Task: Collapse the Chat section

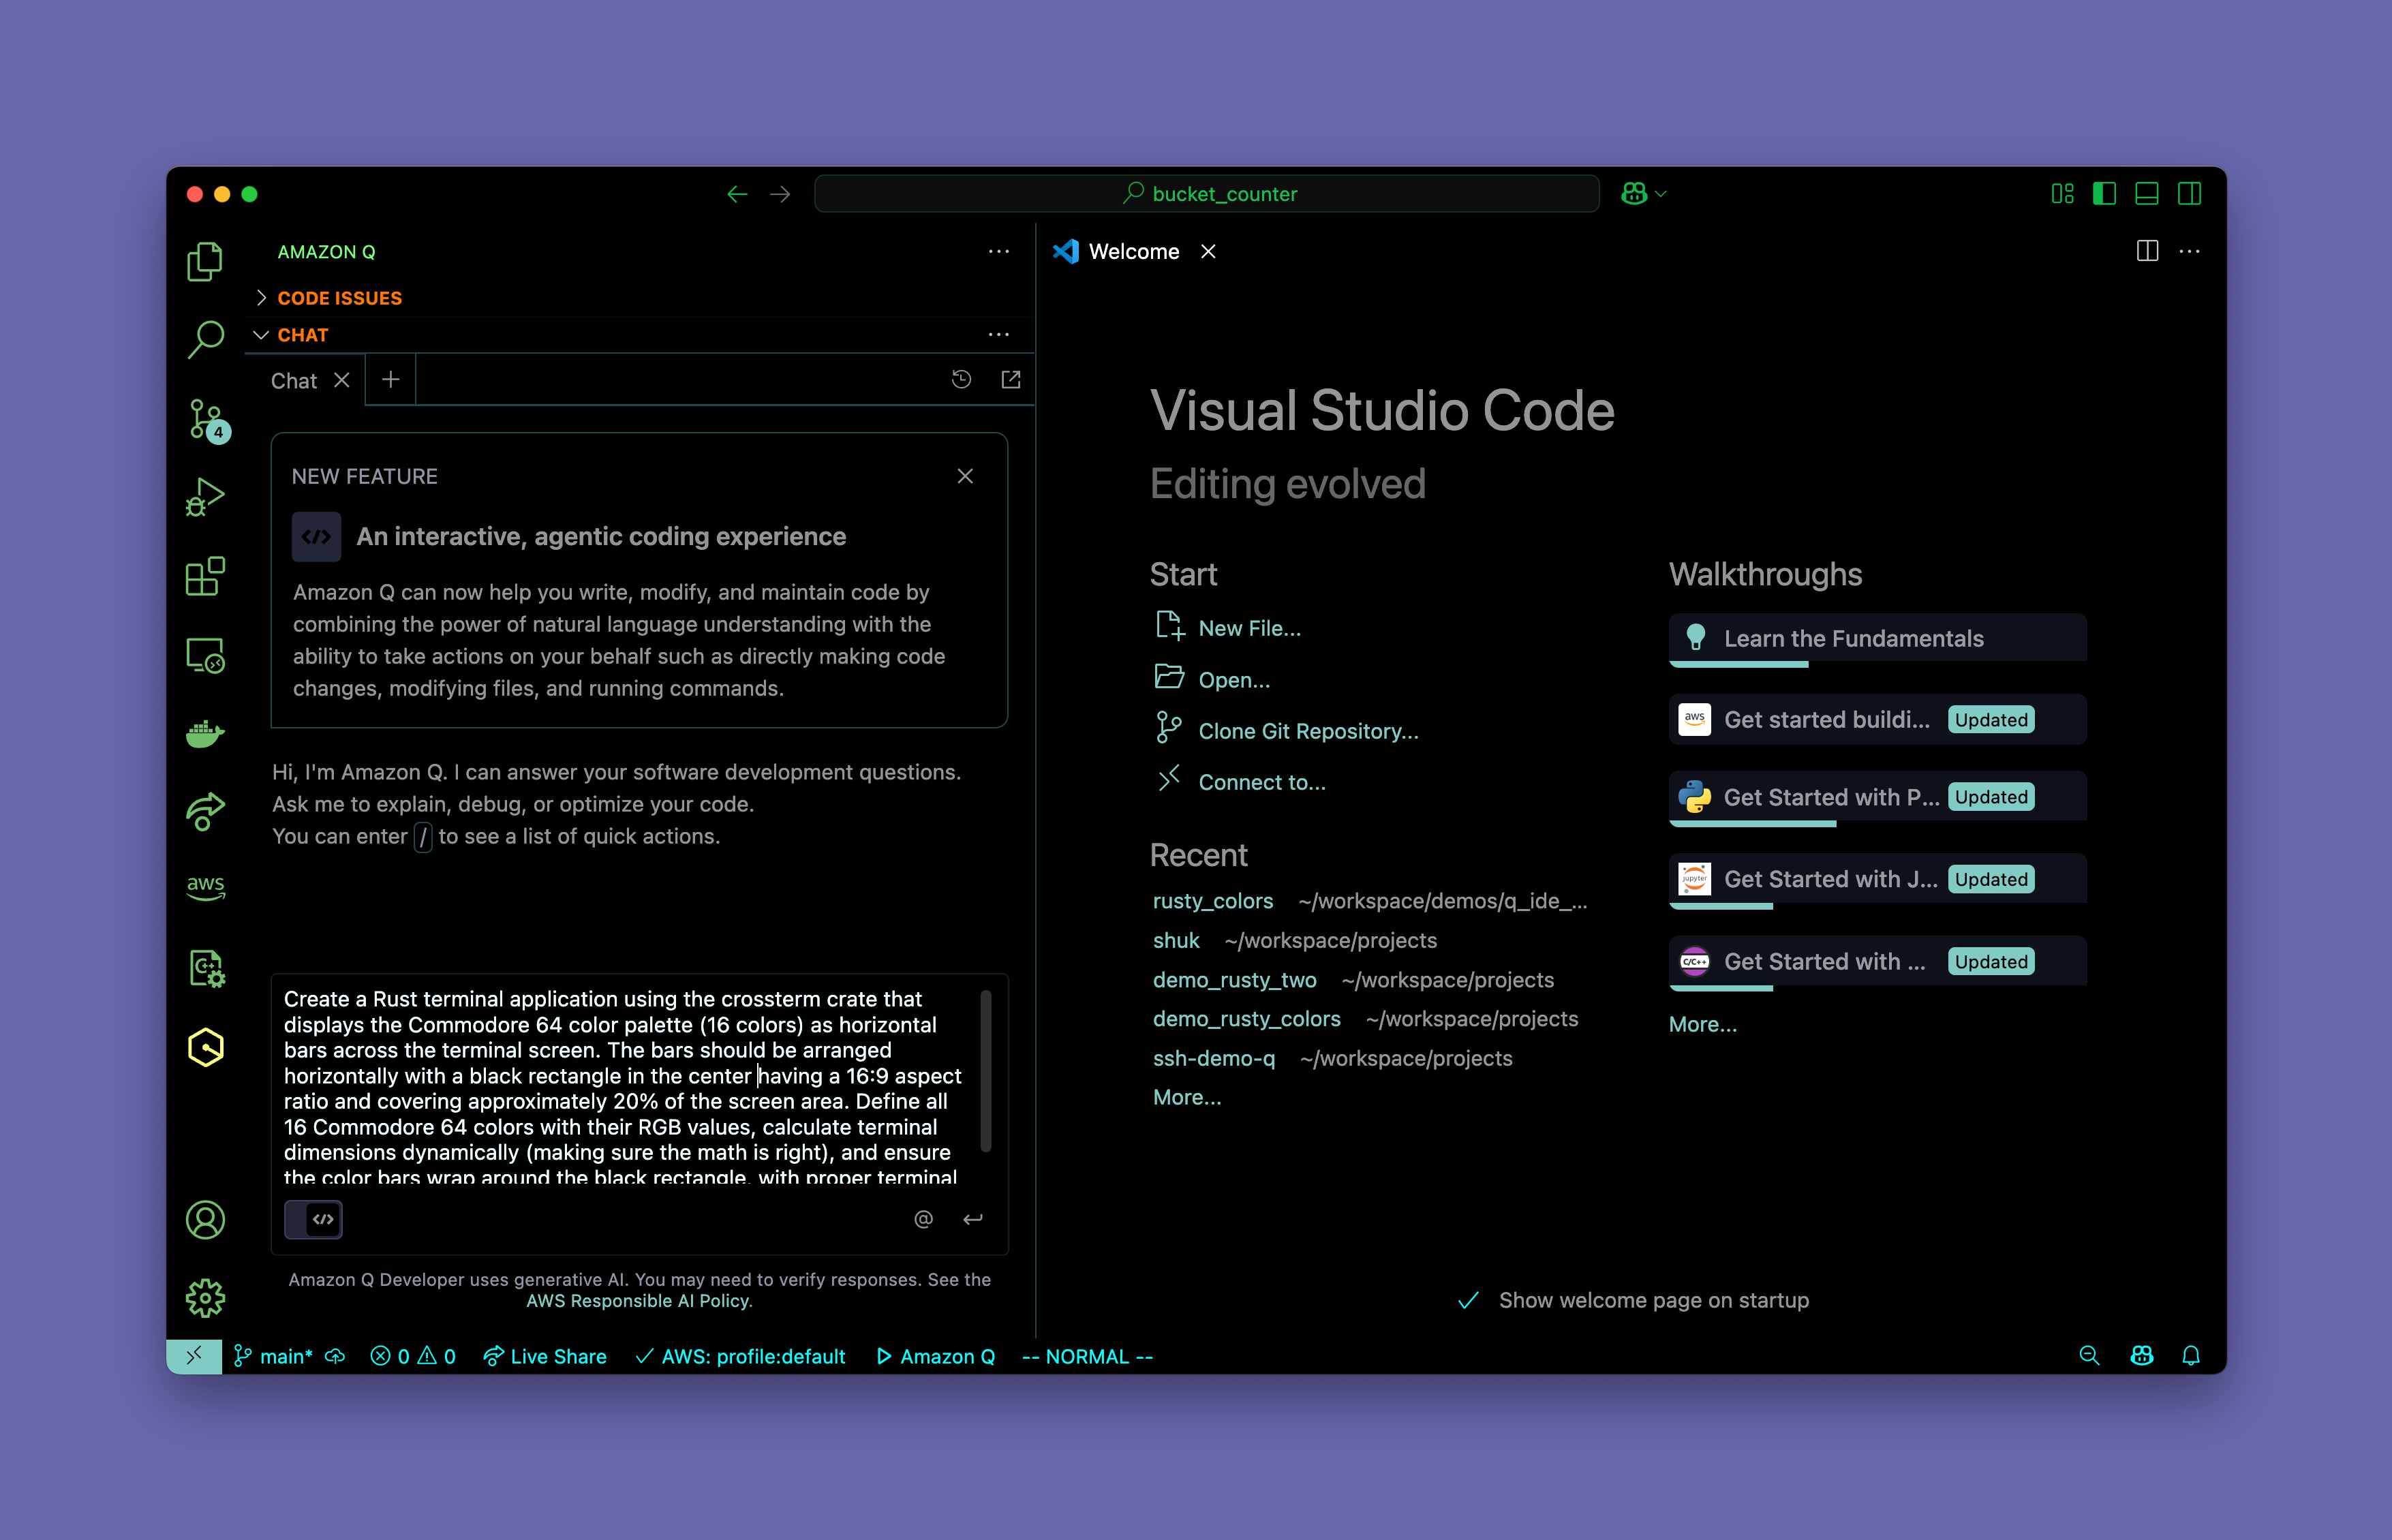Action: 302,335
